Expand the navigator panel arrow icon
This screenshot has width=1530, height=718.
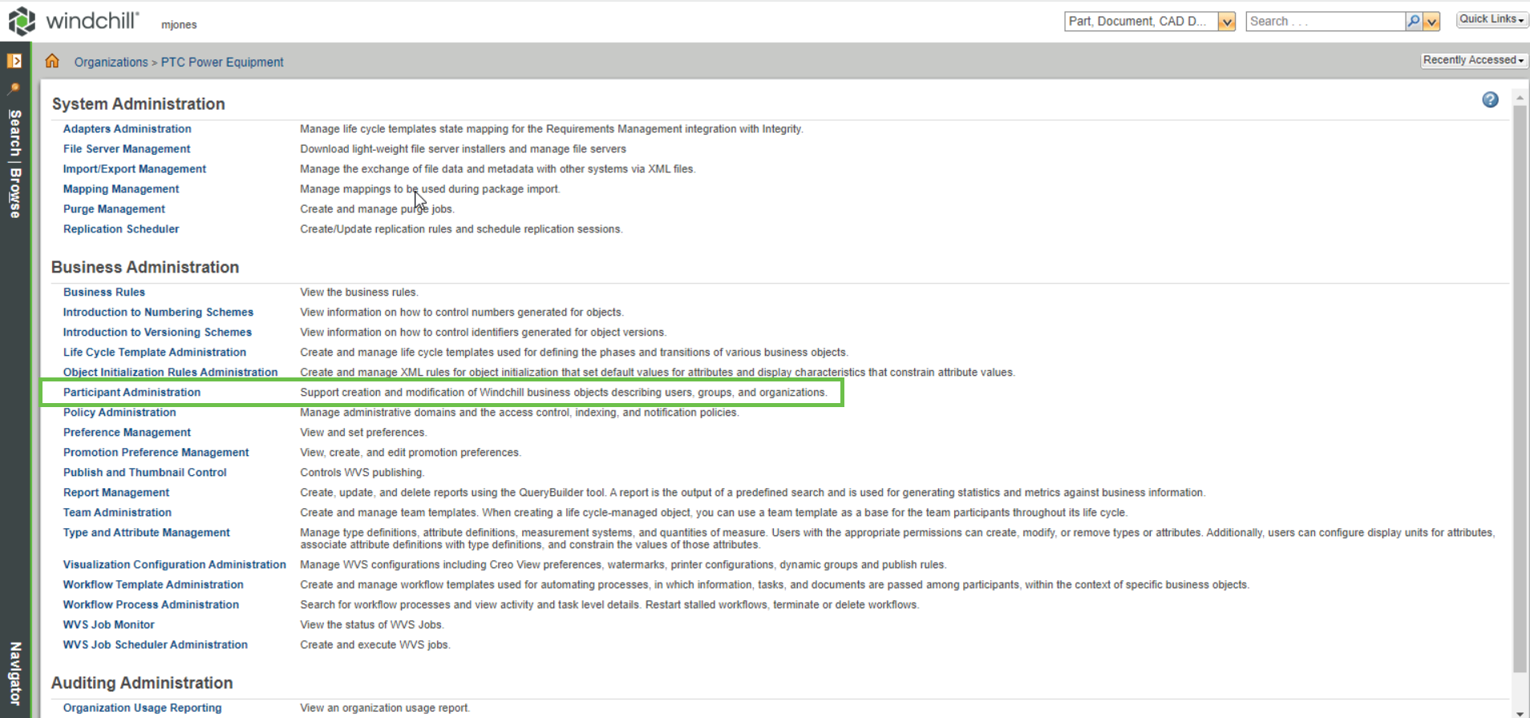click(x=14, y=61)
